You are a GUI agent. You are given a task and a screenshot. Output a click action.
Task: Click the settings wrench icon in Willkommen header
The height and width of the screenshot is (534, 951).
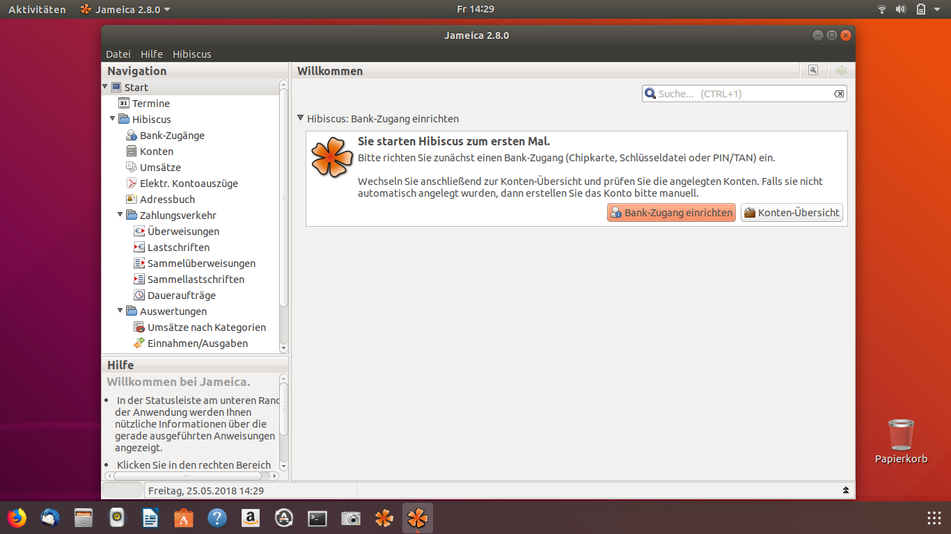tap(812, 70)
